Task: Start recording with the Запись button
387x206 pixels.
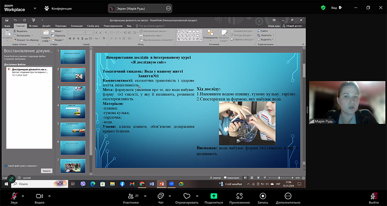Action: [x=263, y=198]
